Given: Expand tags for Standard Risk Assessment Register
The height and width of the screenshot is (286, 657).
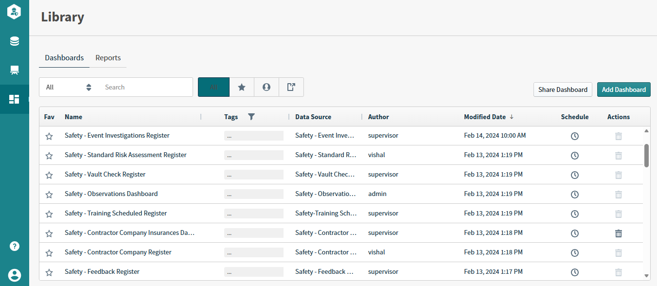Looking at the screenshot, I should (254, 155).
